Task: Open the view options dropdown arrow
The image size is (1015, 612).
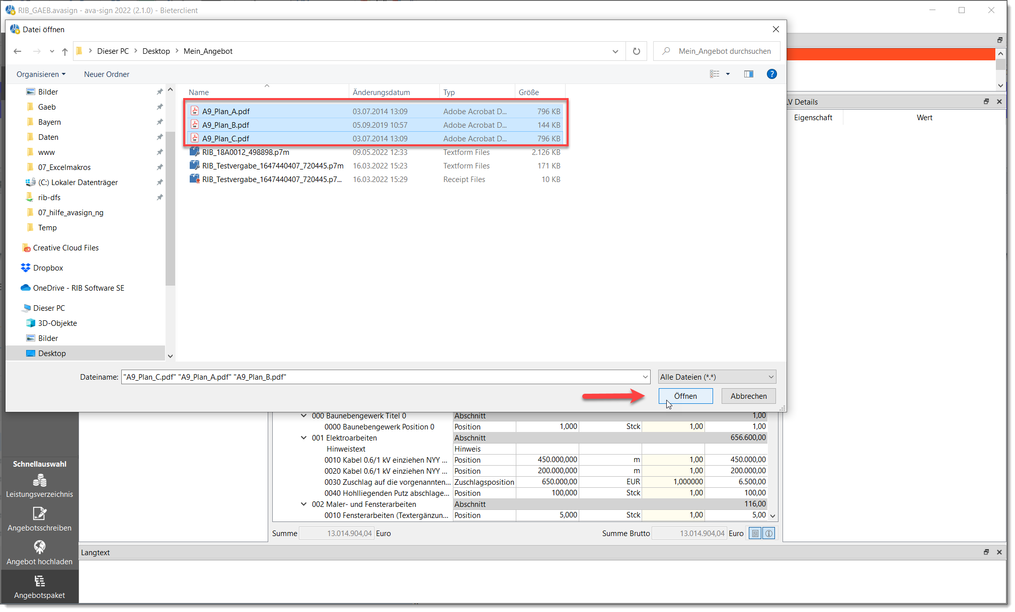Action: (x=728, y=74)
